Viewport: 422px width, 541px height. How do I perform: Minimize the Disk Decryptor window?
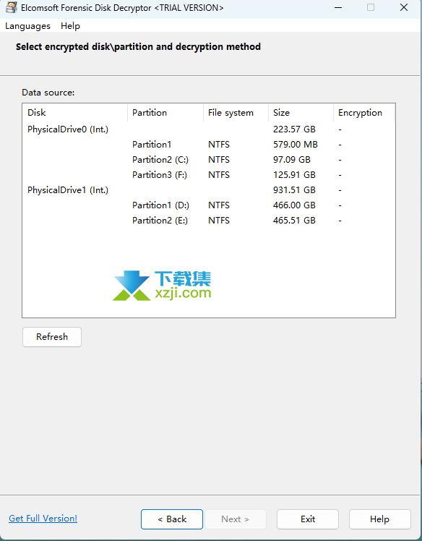point(338,7)
